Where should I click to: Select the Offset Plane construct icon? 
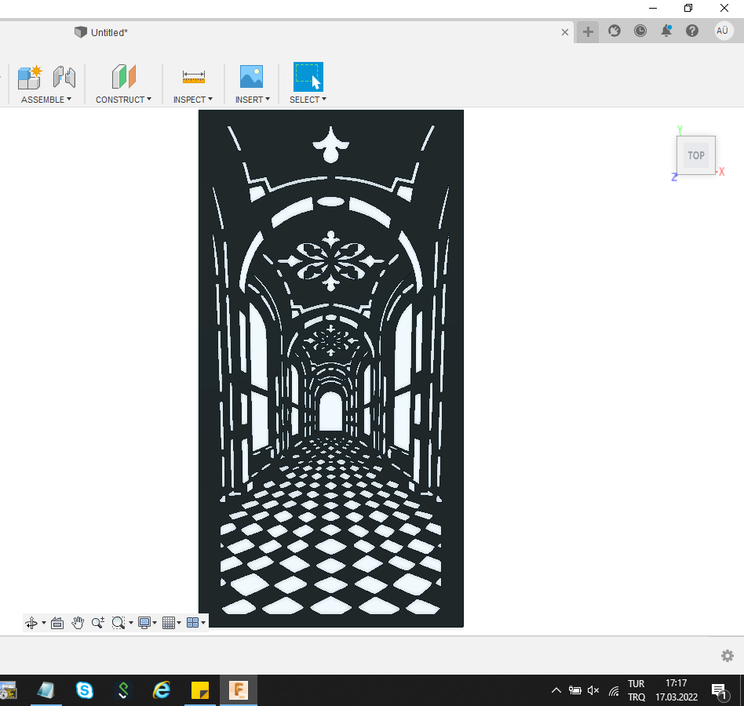[x=123, y=77]
